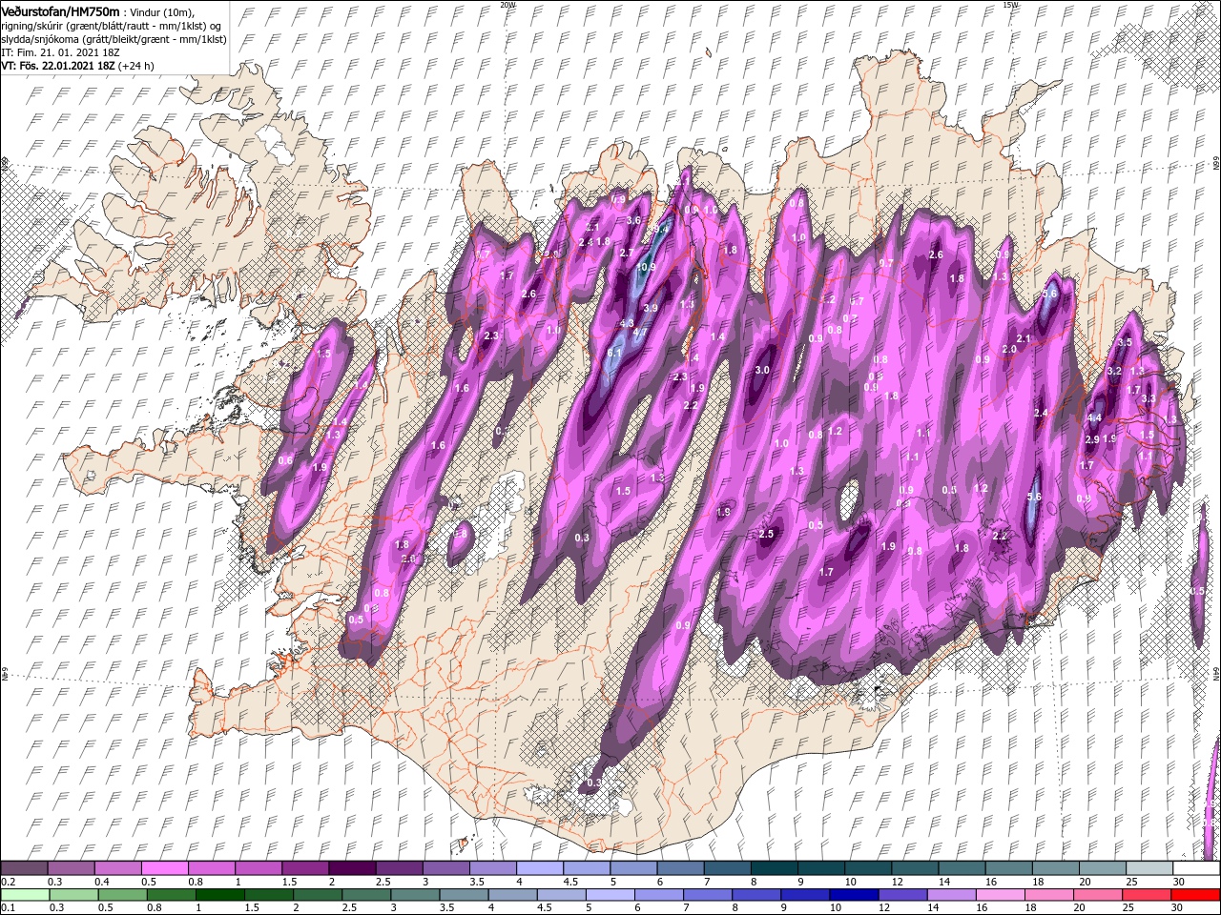Click the darkest green rain swatch between 1 and 1.5
This screenshot has height=915, width=1221.
[218, 895]
